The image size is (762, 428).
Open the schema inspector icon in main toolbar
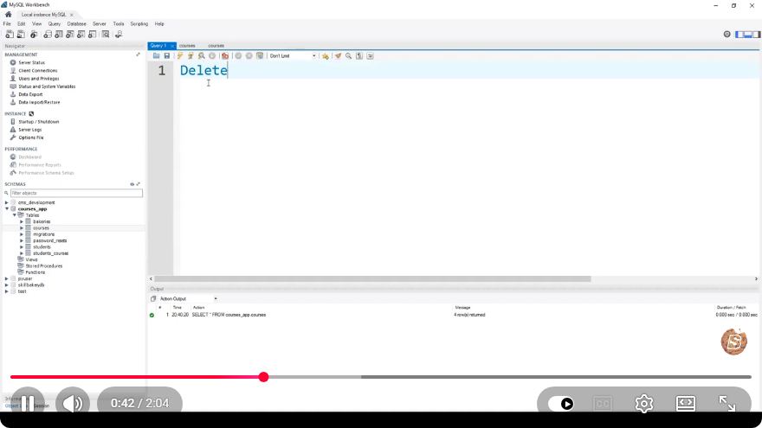(34, 35)
